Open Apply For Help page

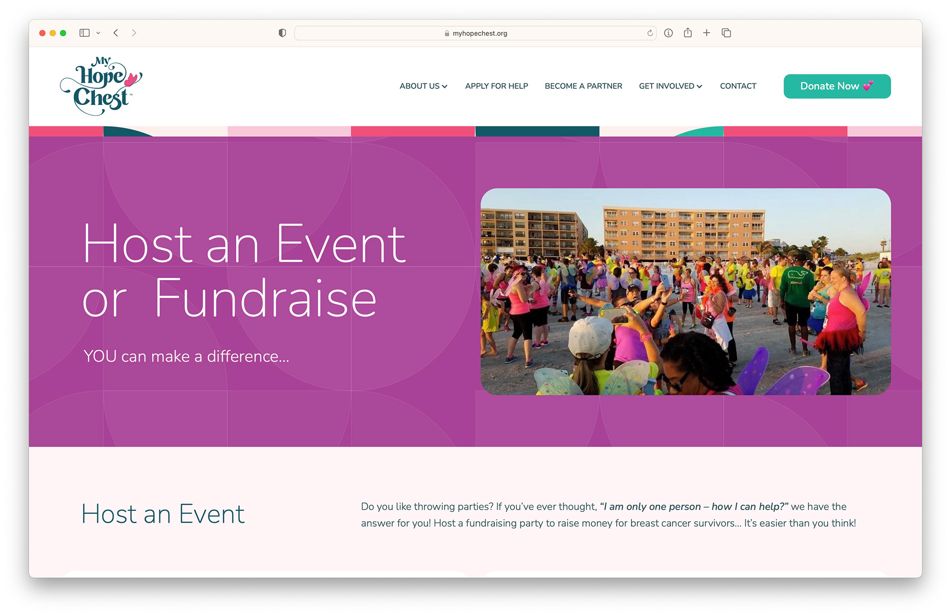496,86
